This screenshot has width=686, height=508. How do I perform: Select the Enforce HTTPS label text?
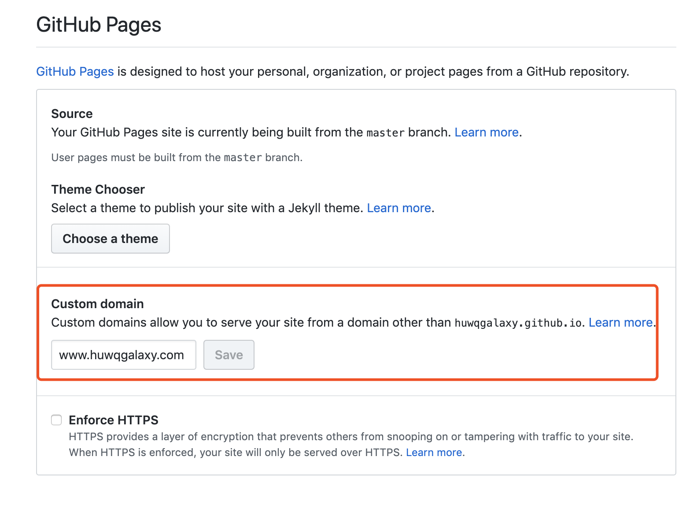point(114,420)
